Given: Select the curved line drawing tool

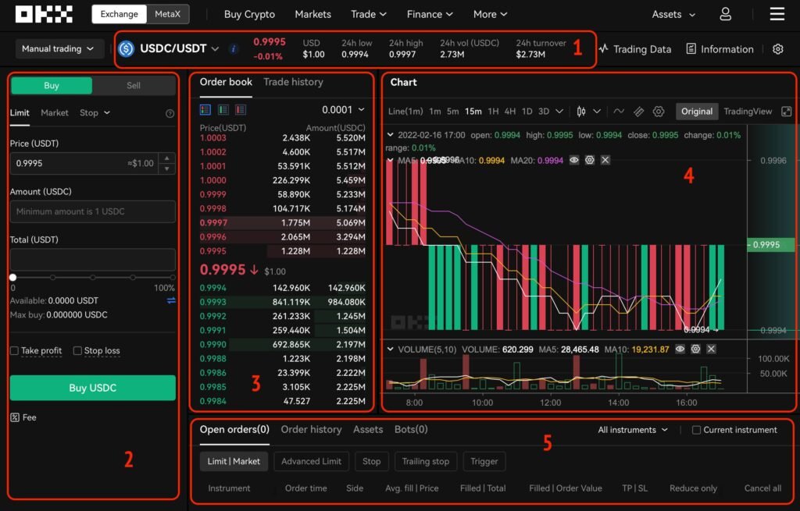Looking at the screenshot, I should (x=619, y=111).
